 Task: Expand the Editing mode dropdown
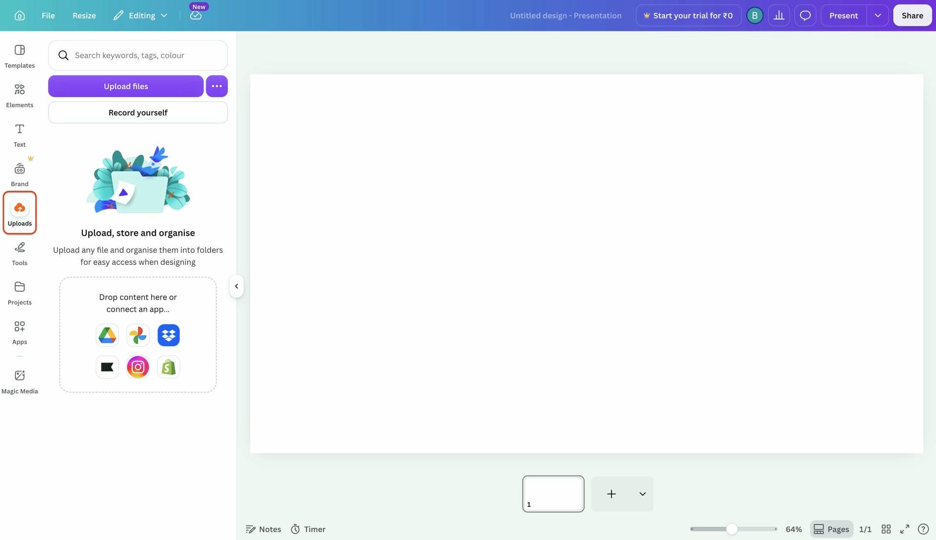(140, 16)
